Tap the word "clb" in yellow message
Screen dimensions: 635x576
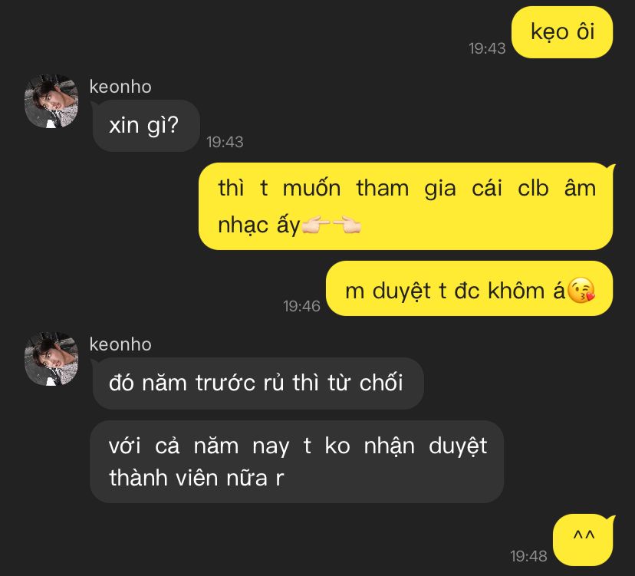533,189
